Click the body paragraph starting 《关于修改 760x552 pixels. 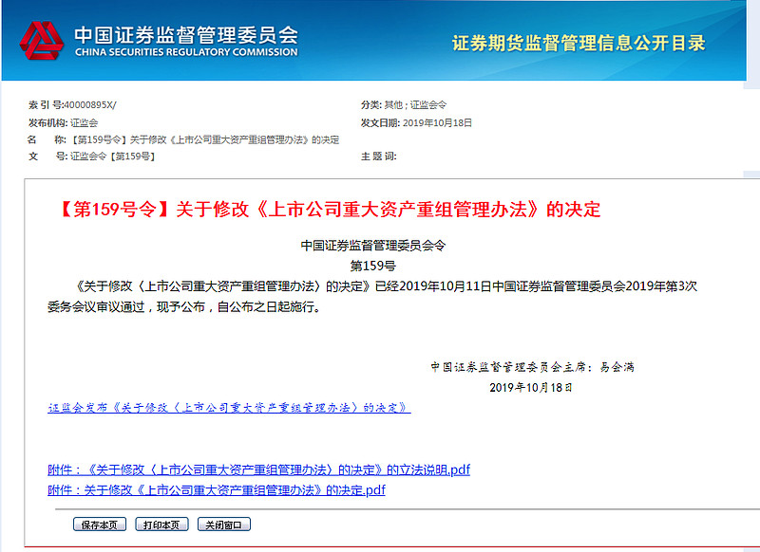(x=372, y=297)
